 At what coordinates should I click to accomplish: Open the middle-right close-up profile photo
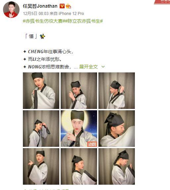(117, 129)
